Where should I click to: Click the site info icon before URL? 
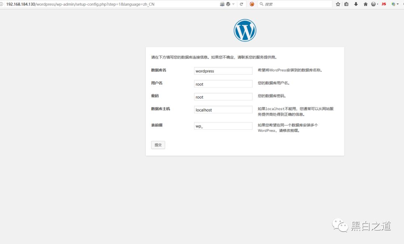click(x=1, y=4)
